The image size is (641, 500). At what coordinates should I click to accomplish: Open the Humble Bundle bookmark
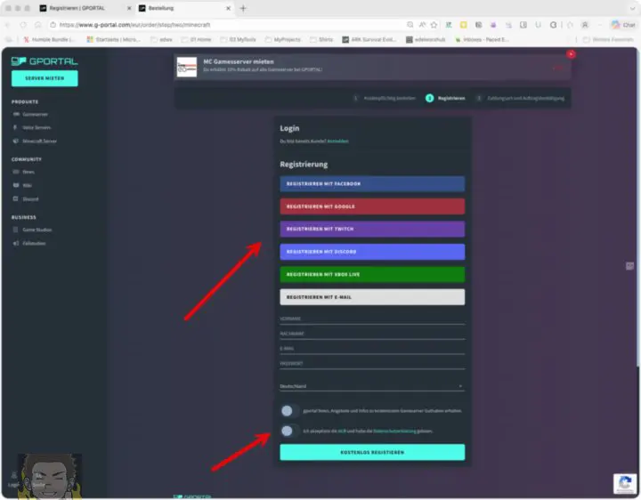(x=50, y=40)
